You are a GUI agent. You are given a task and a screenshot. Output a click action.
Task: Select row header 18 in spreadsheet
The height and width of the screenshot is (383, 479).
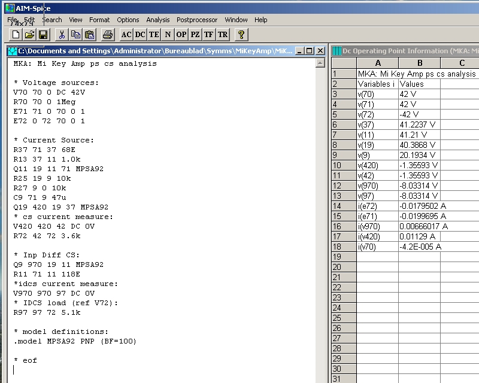click(344, 247)
